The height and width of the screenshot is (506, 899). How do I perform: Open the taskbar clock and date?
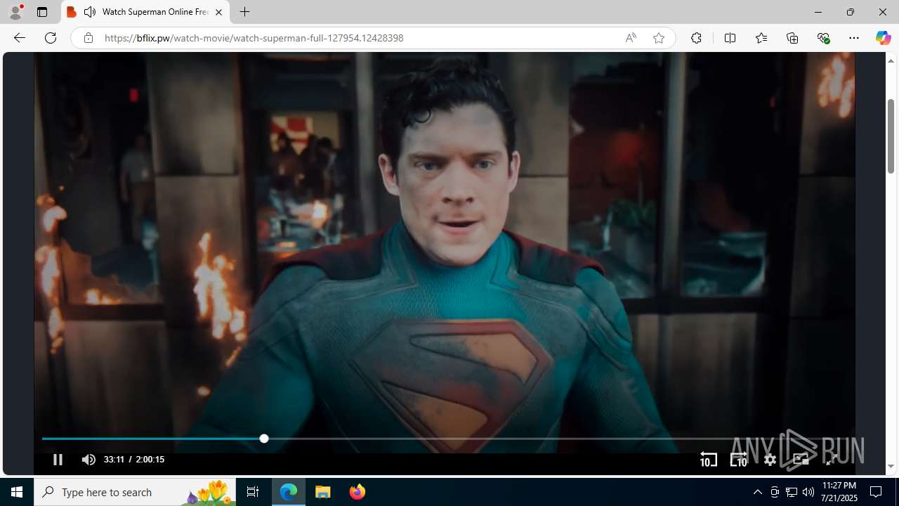[x=839, y=492]
